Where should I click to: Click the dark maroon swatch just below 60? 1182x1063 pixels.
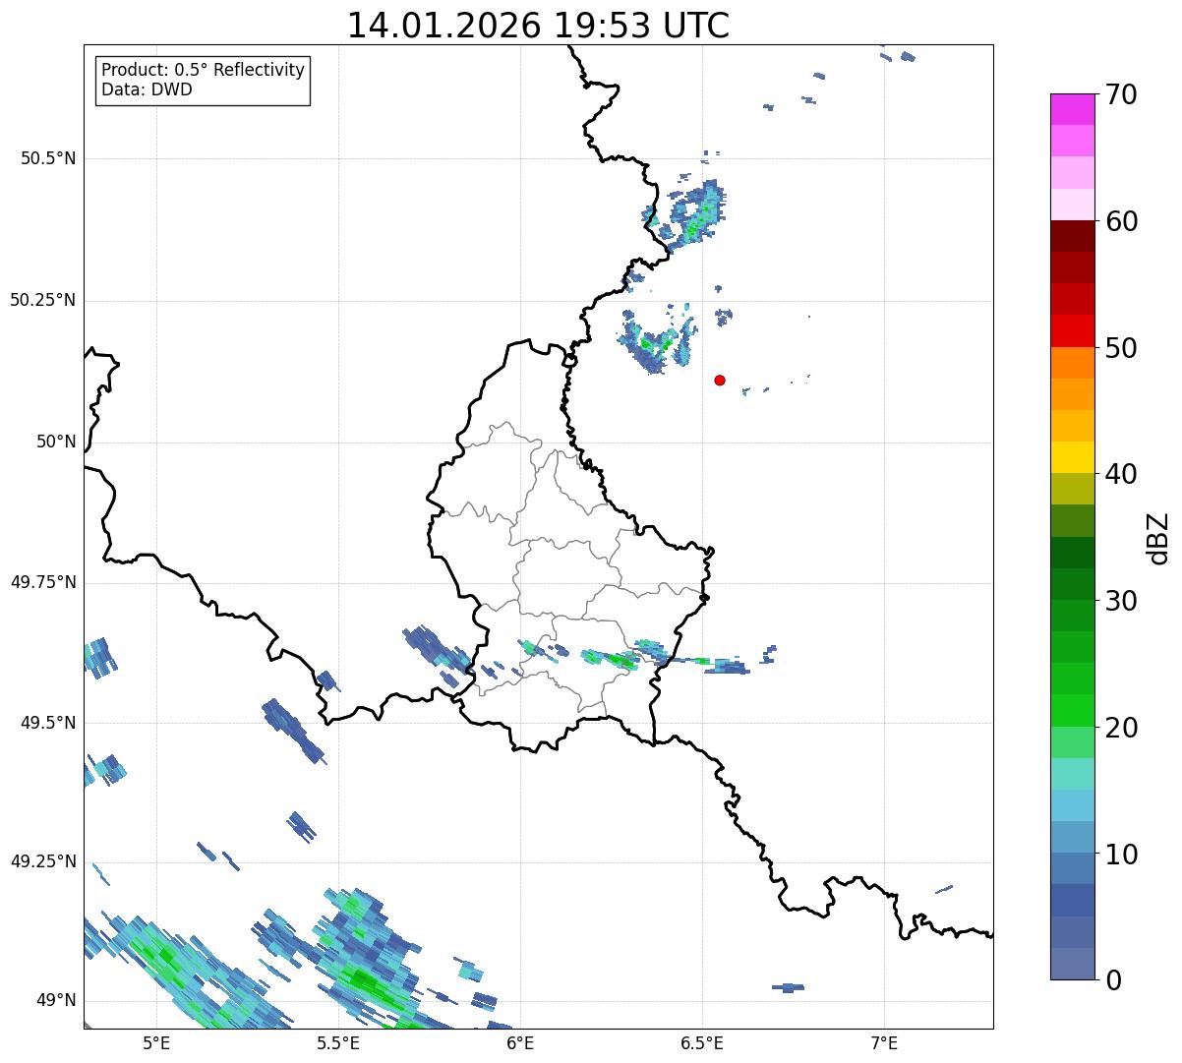click(1072, 236)
